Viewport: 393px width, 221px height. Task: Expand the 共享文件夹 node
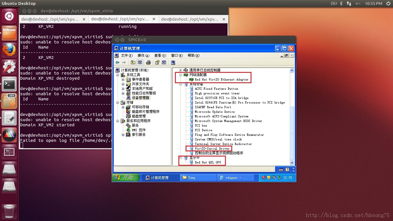coord(123,84)
